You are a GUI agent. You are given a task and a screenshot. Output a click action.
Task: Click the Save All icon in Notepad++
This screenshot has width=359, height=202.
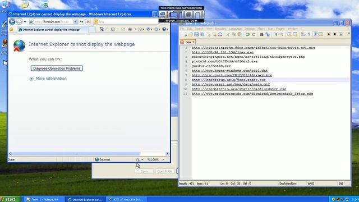pyautogui.click(x=202, y=35)
